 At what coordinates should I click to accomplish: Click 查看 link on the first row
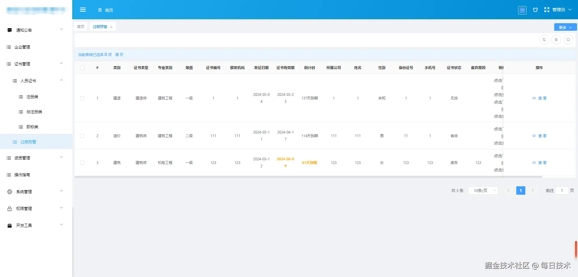click(542, 98)
